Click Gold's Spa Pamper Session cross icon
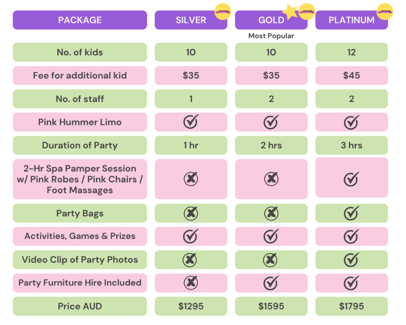 pos(271,179)
